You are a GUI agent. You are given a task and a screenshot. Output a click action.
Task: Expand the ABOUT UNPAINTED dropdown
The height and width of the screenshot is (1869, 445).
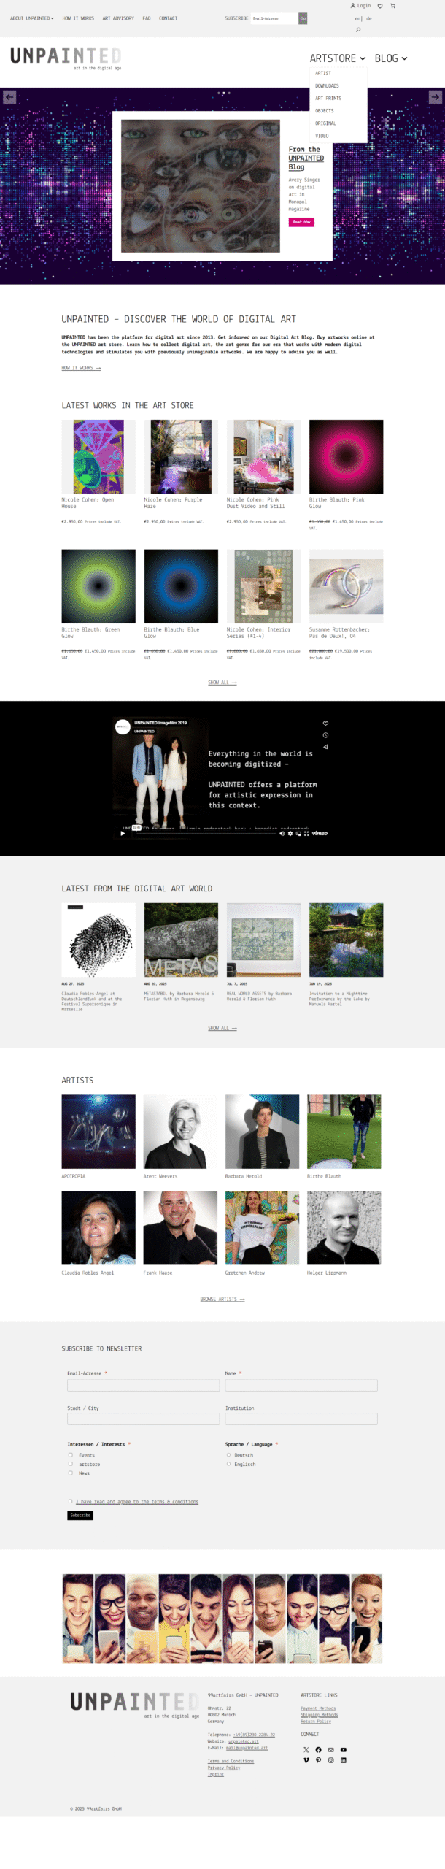click(32, 18)
